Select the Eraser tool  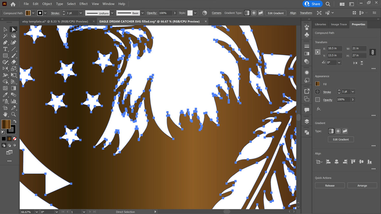point(13,62)
